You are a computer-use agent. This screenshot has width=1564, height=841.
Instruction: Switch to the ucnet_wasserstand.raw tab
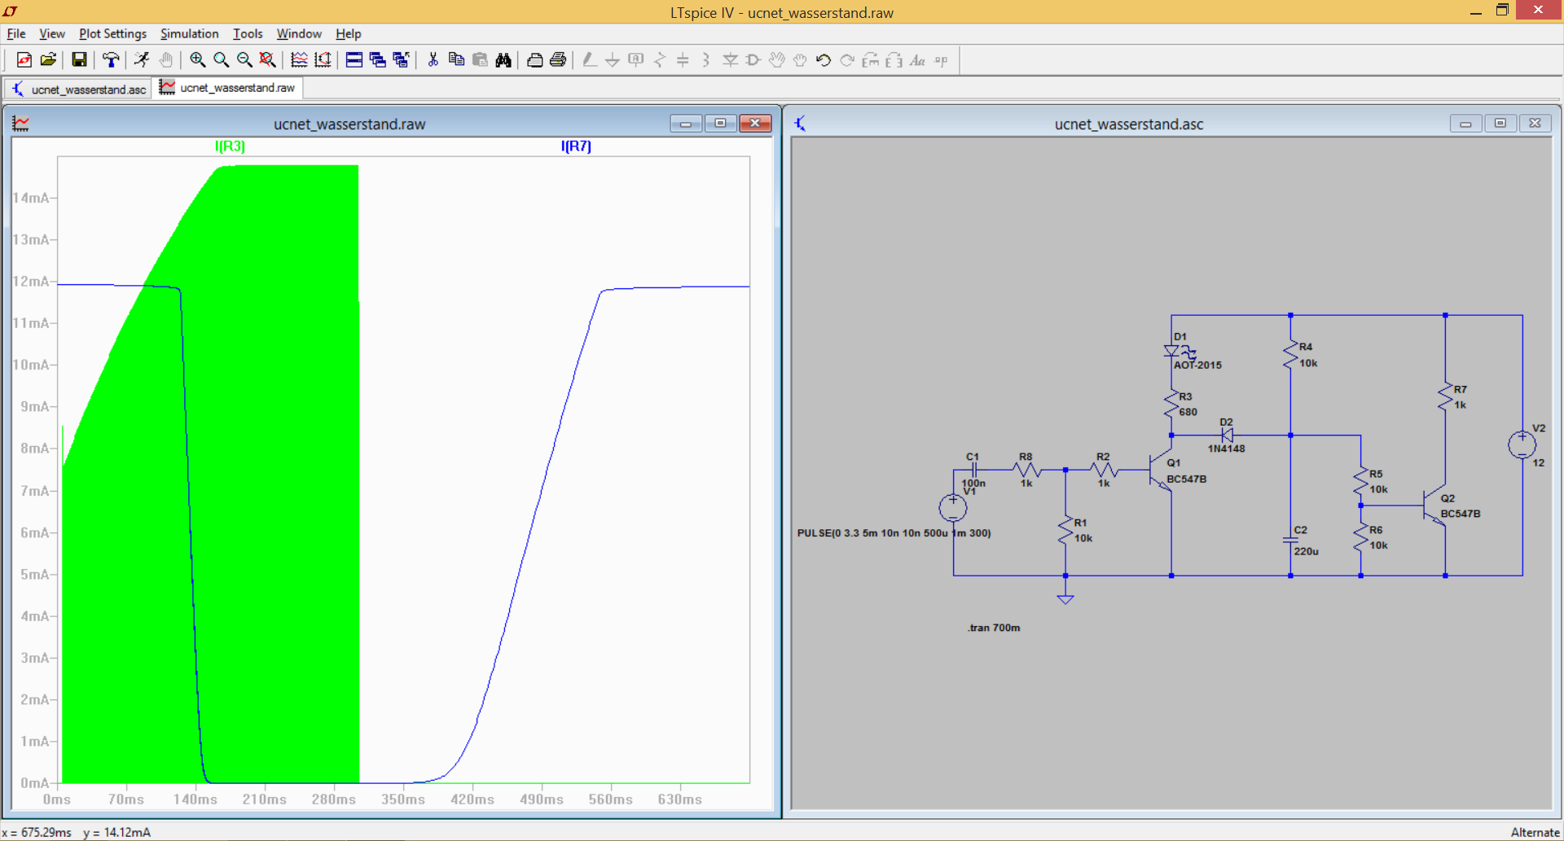pyautogui.click(x=228, y=88)
